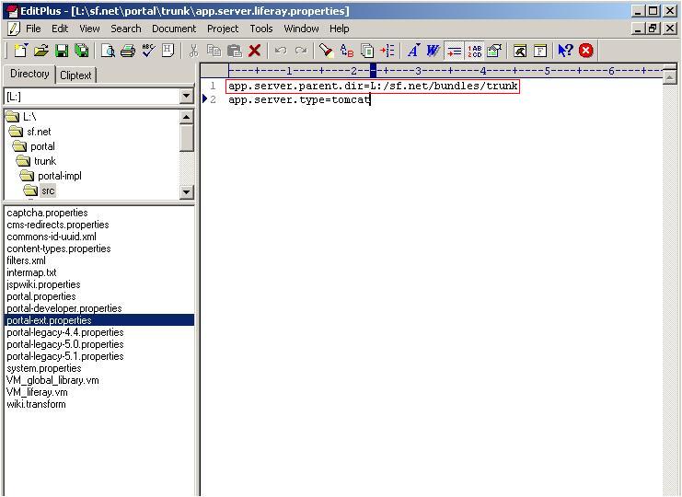Viewport: 682px width, 497px height.
Task: Expand the portal-impl folder in directory tree
Action: [60, 176]
